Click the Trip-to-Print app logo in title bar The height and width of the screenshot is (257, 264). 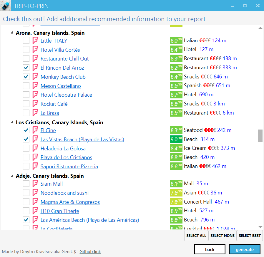tap(5, 6)
